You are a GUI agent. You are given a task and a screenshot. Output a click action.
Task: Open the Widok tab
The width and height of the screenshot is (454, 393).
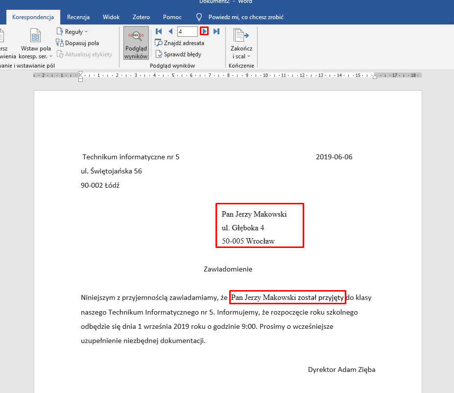[111, 17]
